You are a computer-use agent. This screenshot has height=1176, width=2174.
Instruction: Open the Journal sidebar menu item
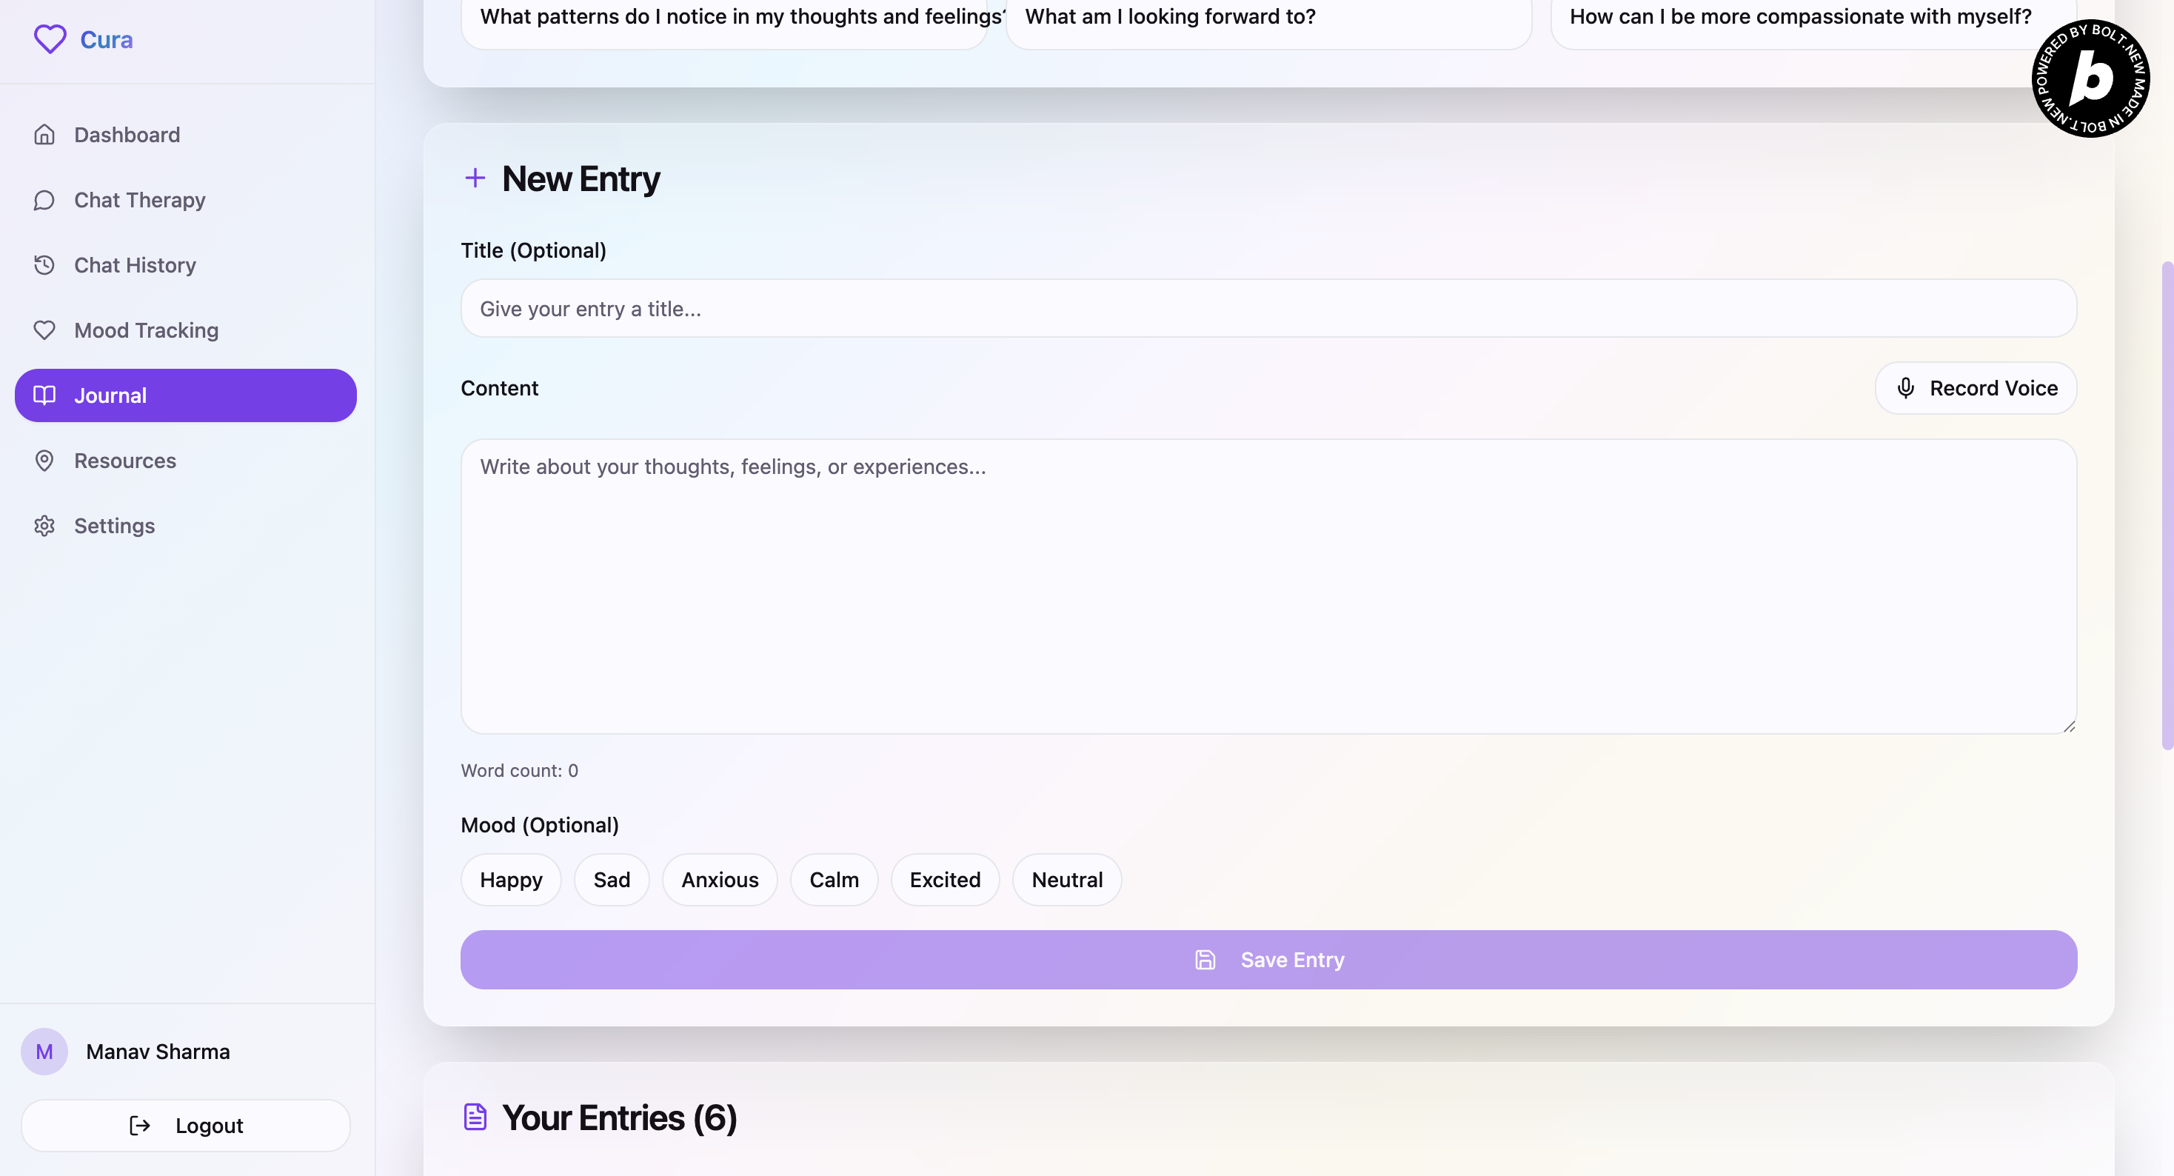186,395
